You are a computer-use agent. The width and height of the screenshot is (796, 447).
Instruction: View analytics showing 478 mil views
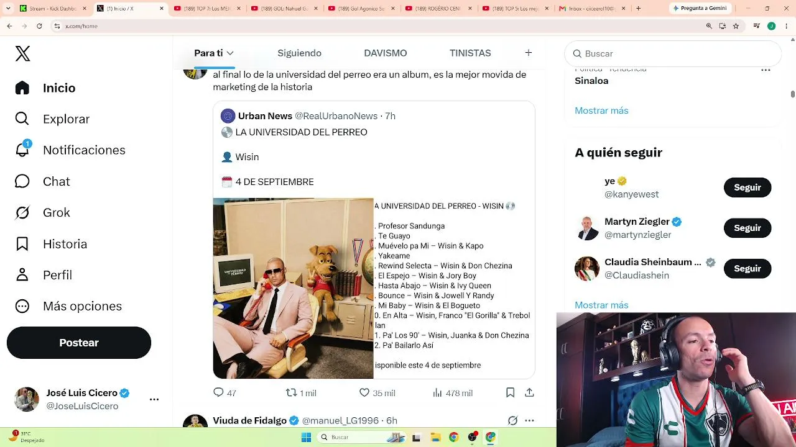[452, 393]
